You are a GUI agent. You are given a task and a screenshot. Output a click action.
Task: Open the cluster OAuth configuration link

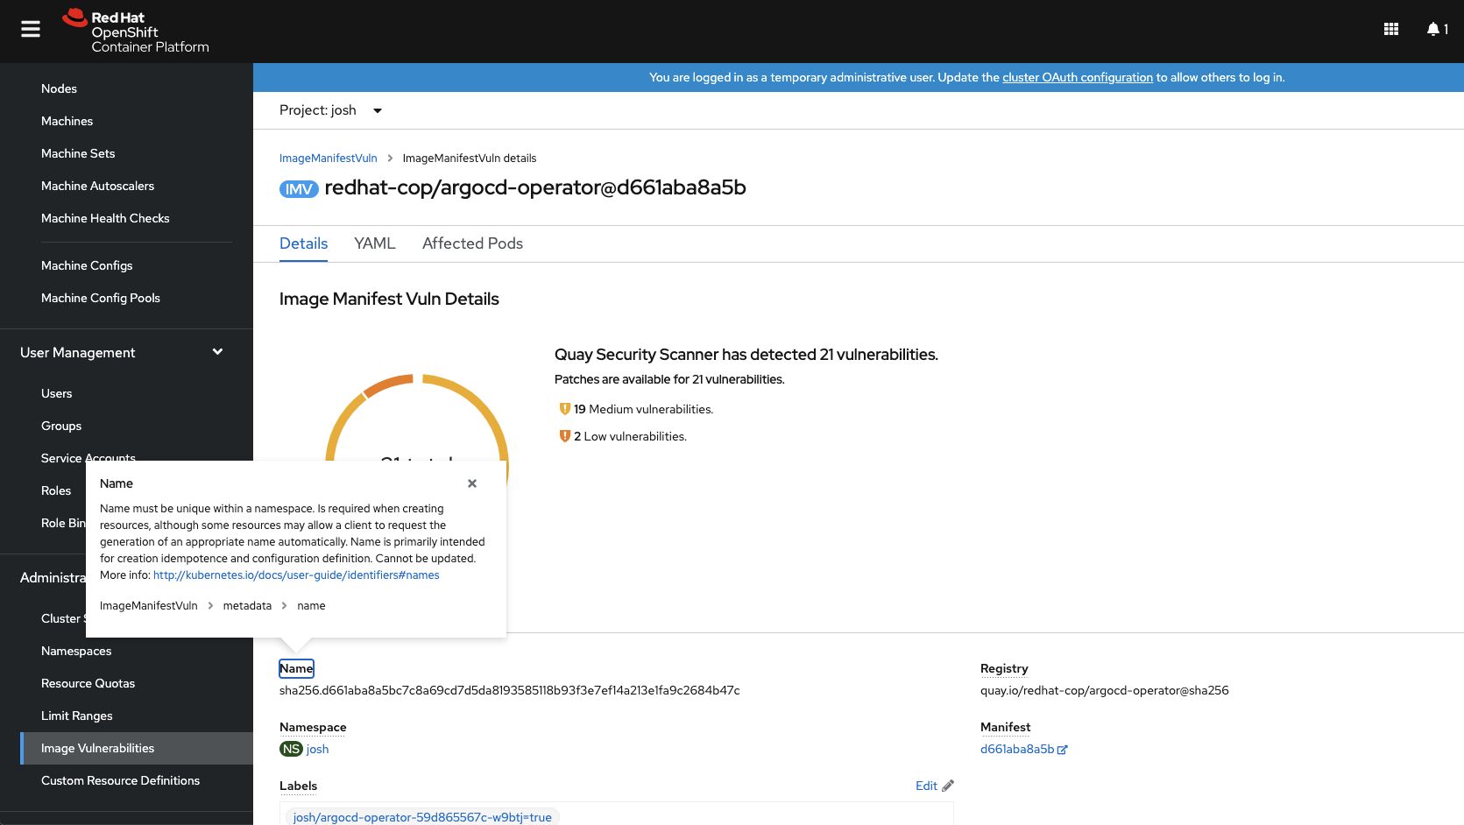click(x=1077, y=77)
